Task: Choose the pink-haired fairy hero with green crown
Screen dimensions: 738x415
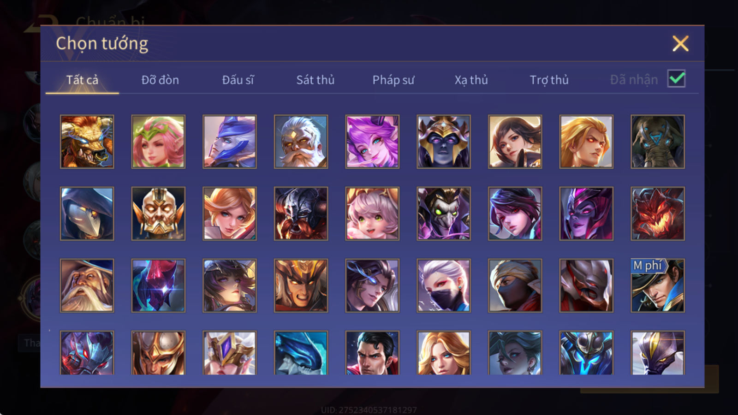Action: 158,142
